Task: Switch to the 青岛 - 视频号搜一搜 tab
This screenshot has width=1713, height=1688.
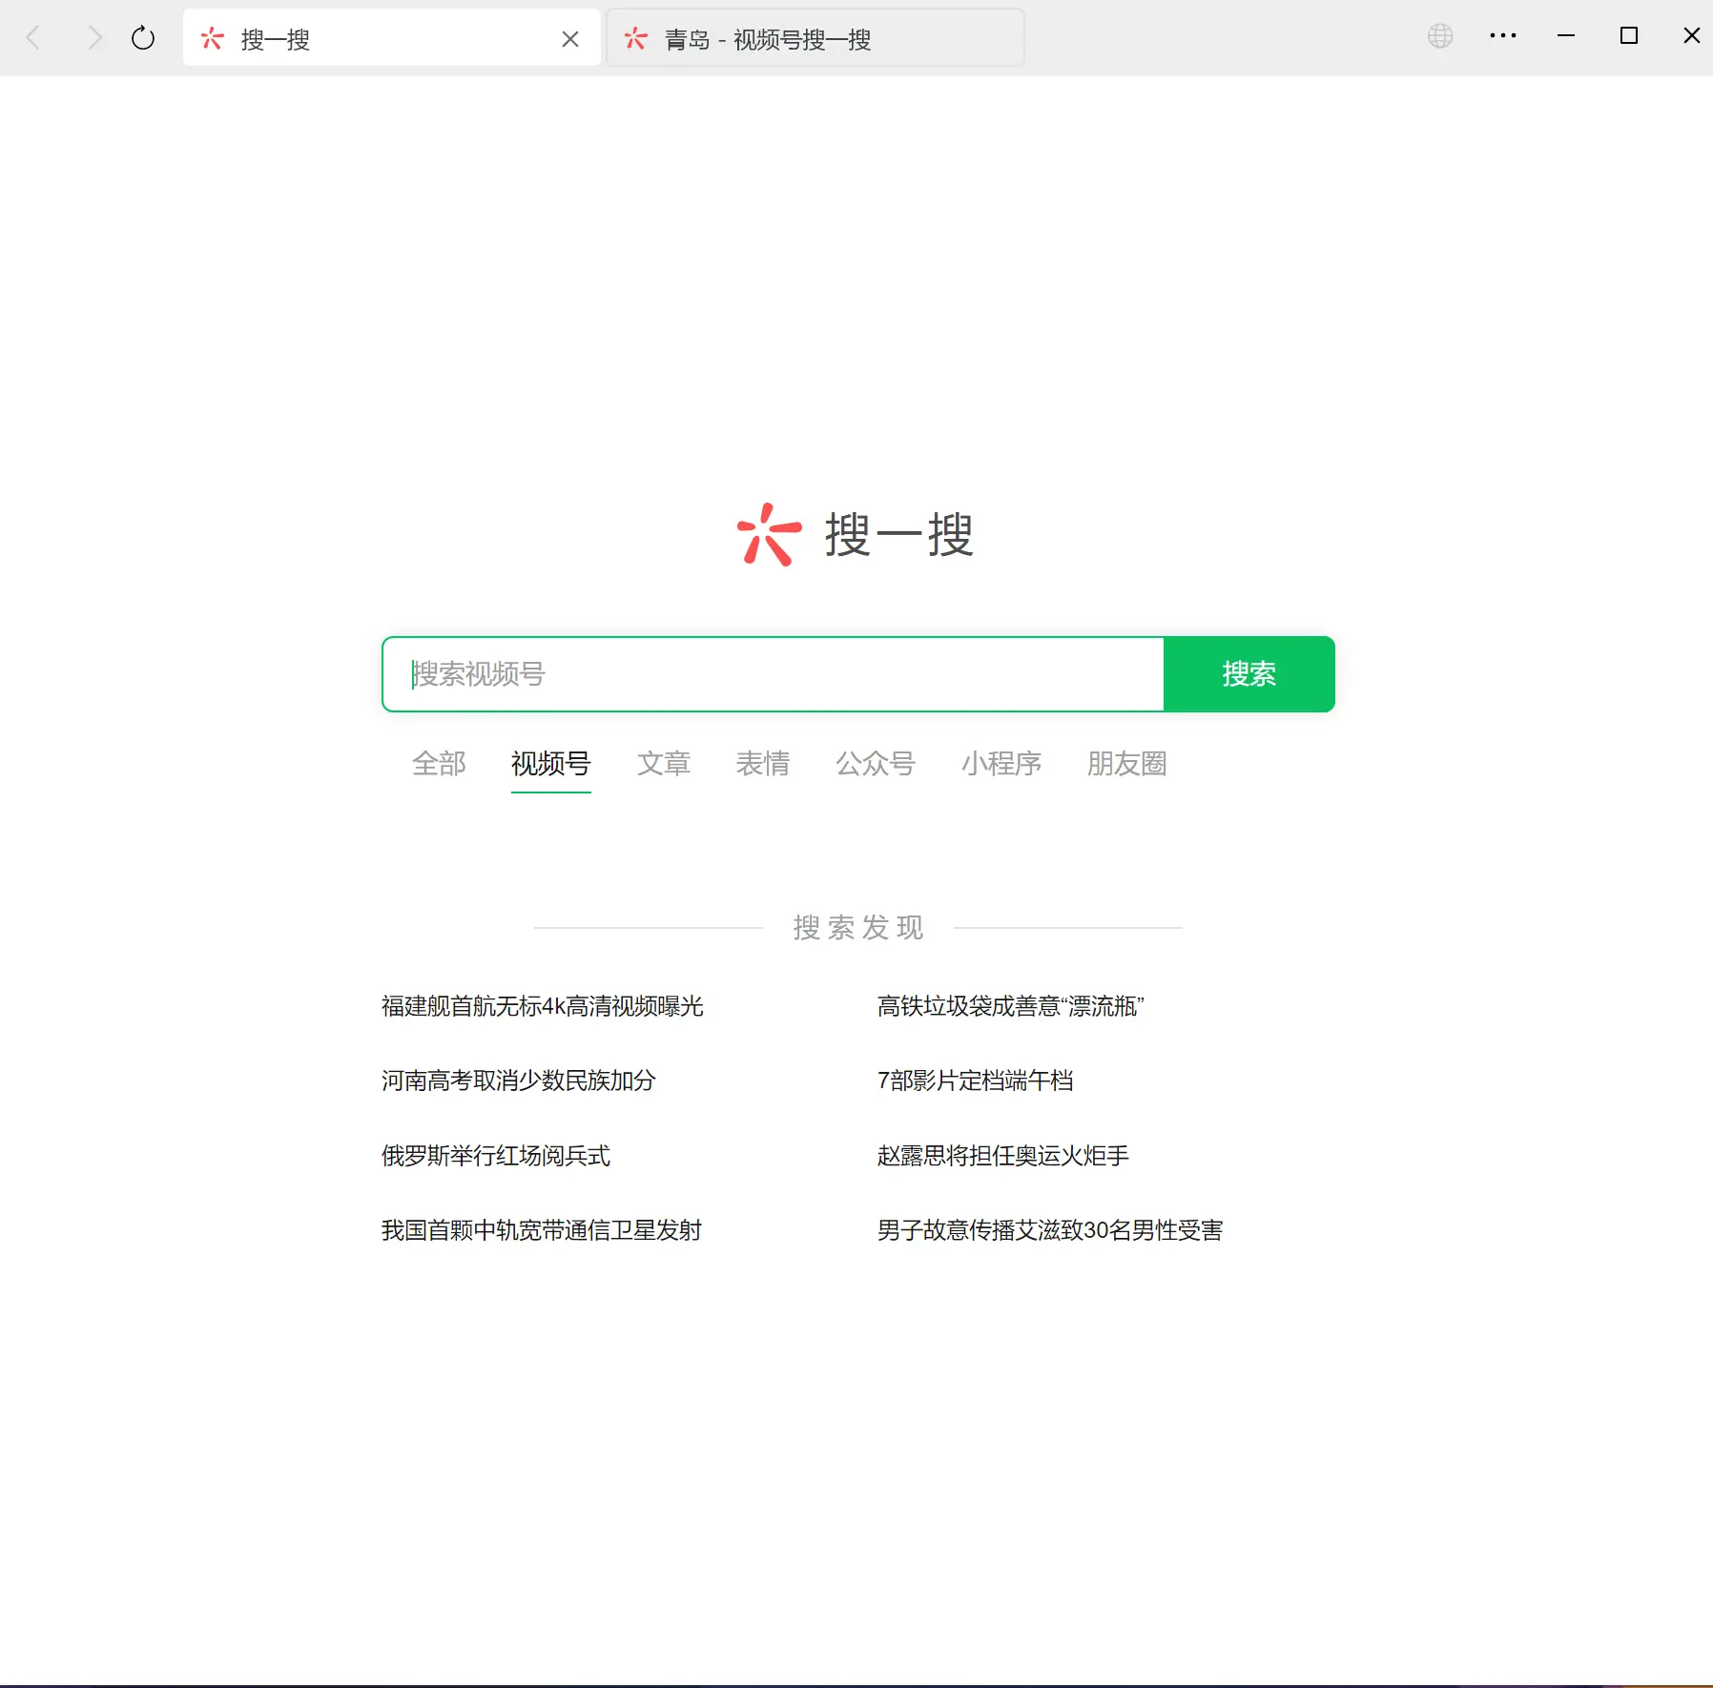Action: pyautogui.click(x=815, y=38)
